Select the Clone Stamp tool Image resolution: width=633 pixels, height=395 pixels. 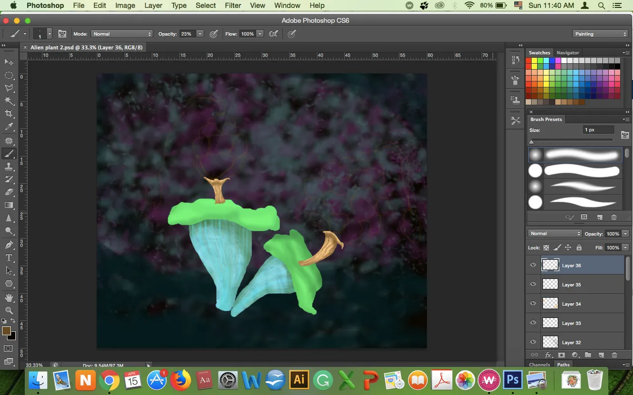pos(9,166)
